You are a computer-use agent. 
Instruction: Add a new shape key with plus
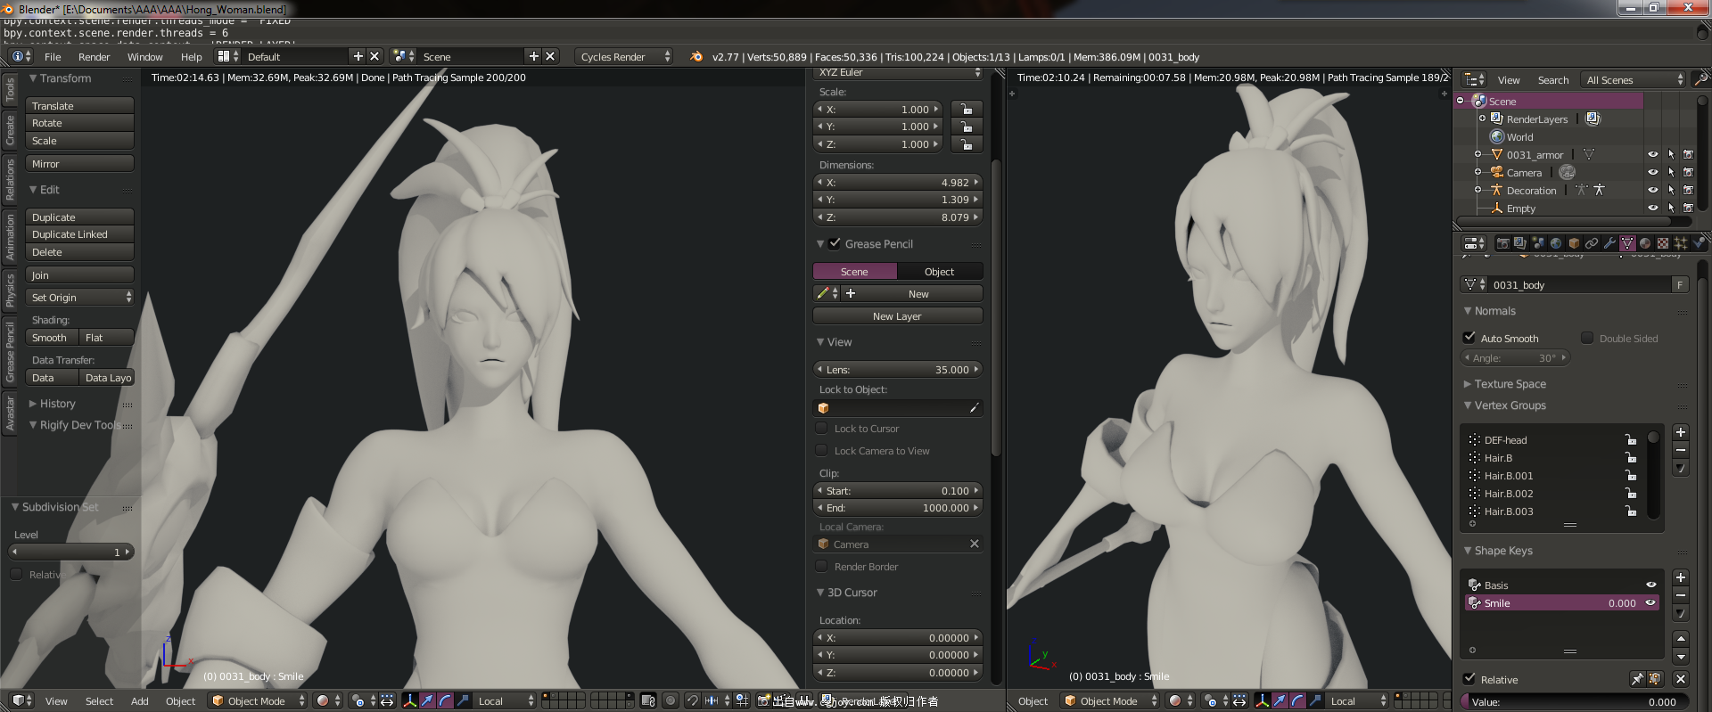(1681, 577)
